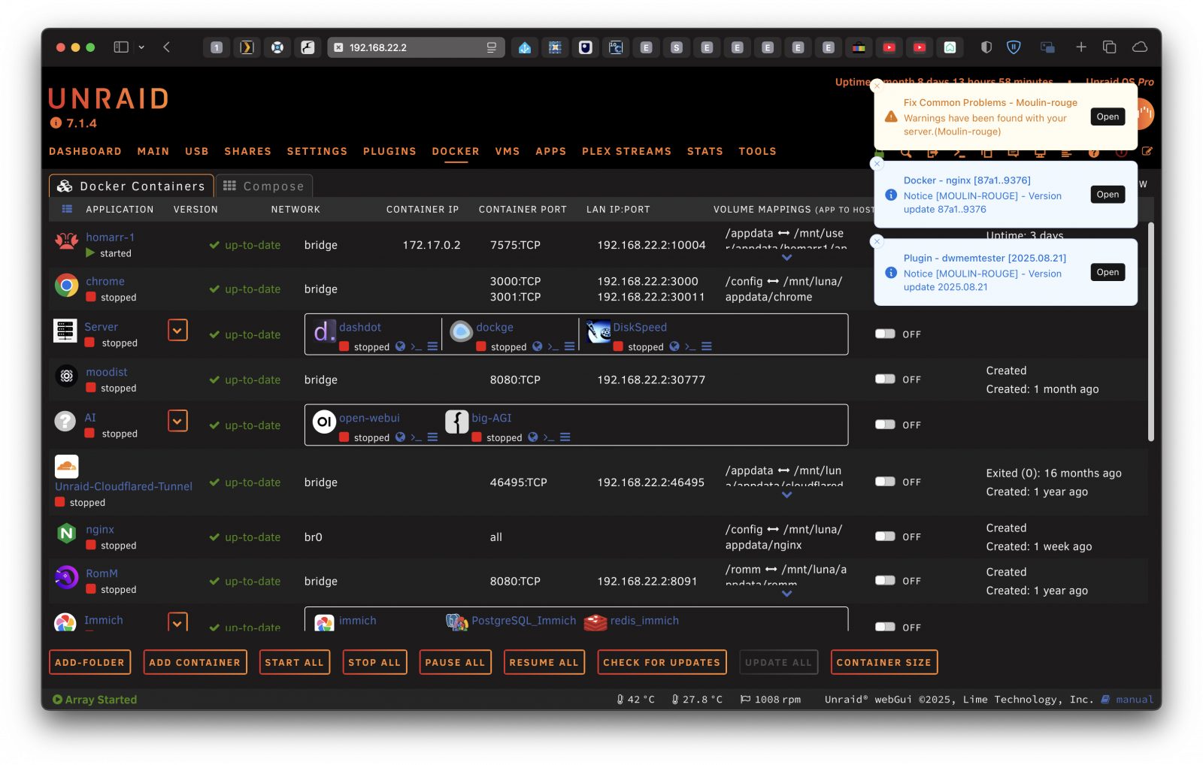Collapse the AI folder dropdown
Image resolution: width=1203 pixels, height=765 pixels.
click(x=177, y=421)
